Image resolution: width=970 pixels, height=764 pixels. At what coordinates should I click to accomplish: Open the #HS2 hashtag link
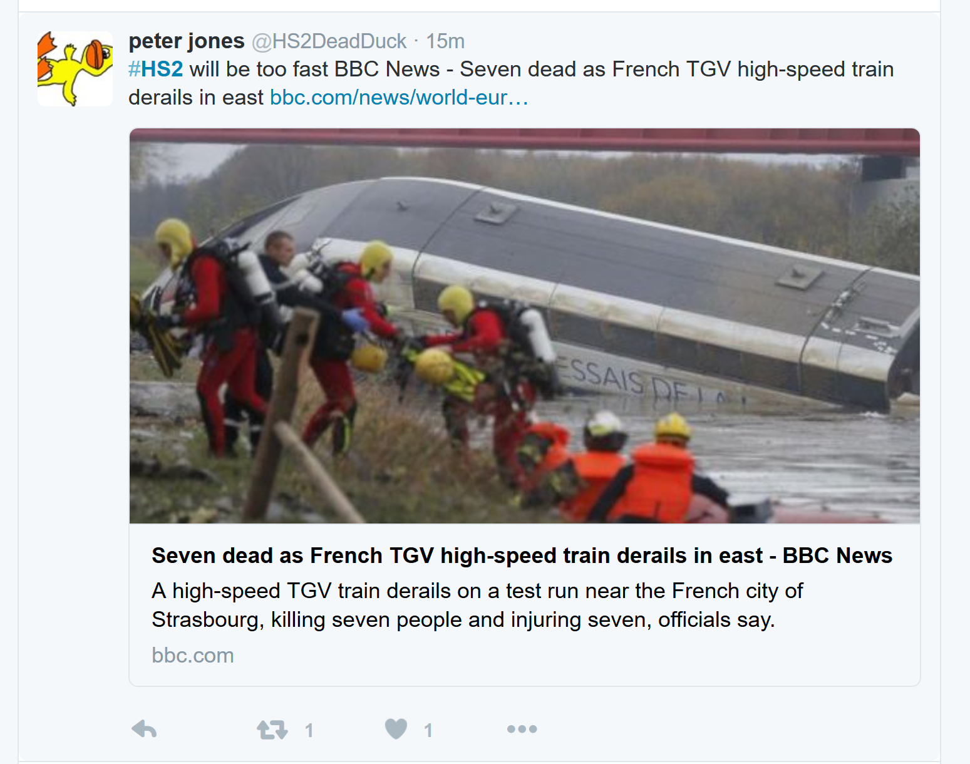click(156, 69)
